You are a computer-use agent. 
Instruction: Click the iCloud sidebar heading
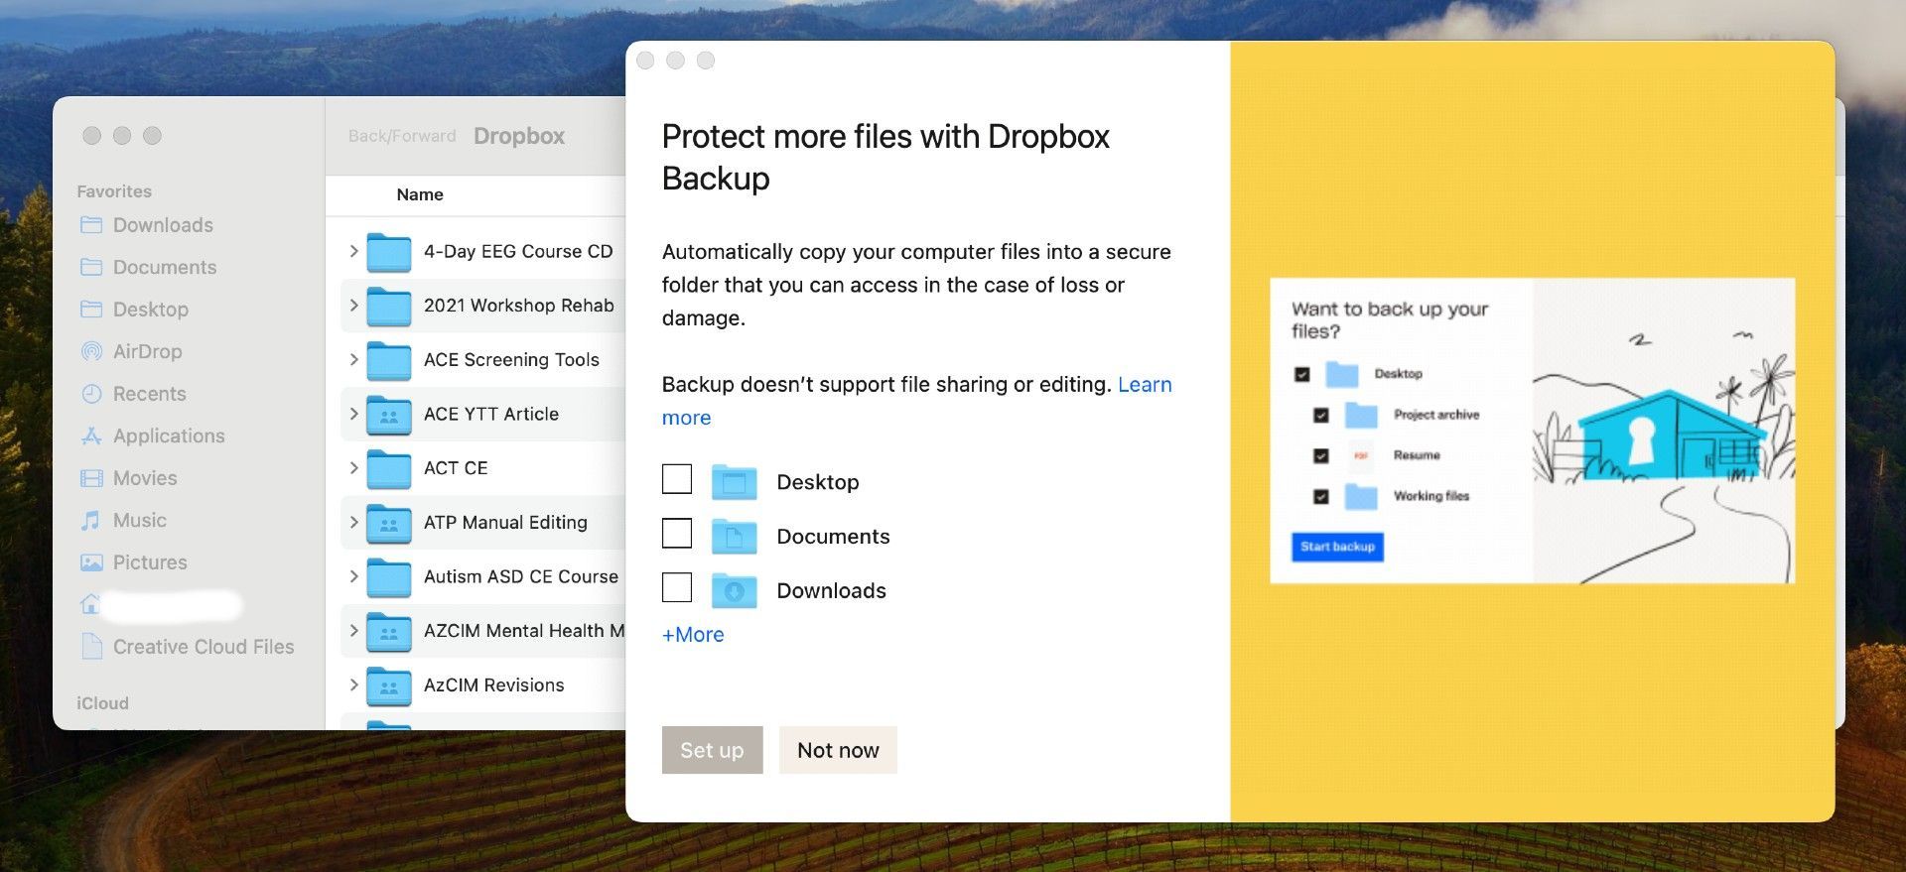click(103, 703)
